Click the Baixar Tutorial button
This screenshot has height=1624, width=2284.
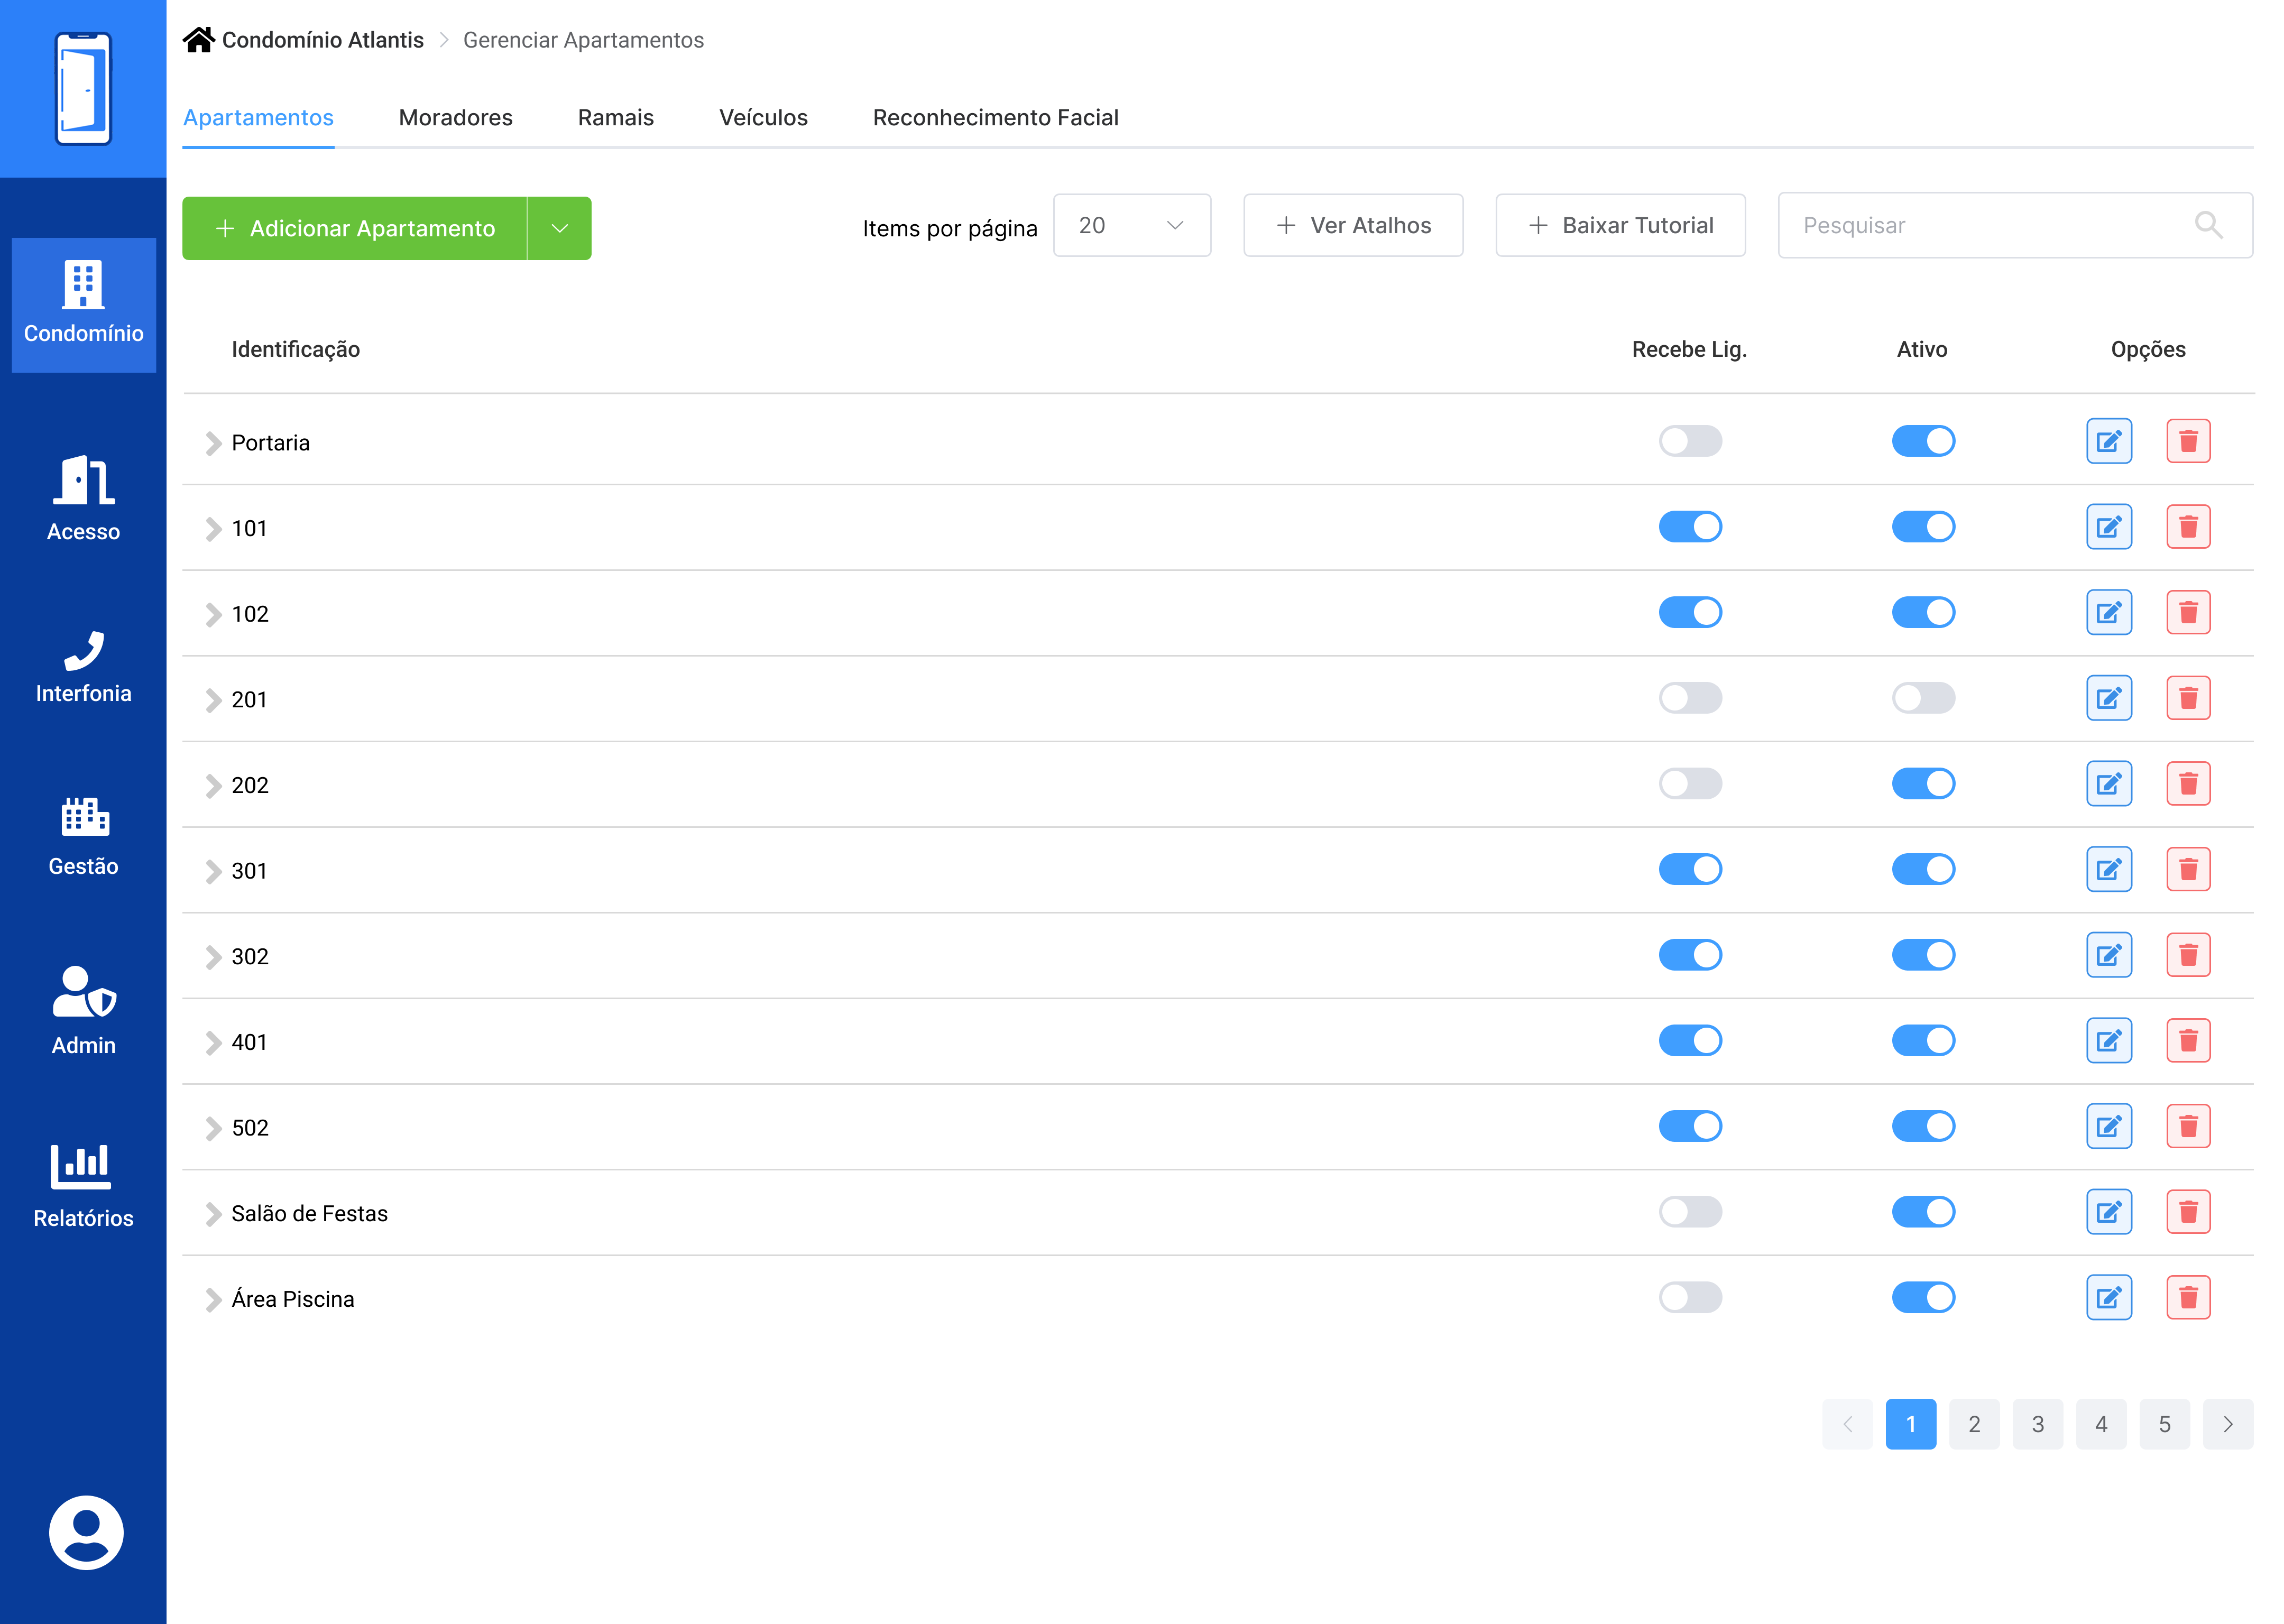[1619, 226]
